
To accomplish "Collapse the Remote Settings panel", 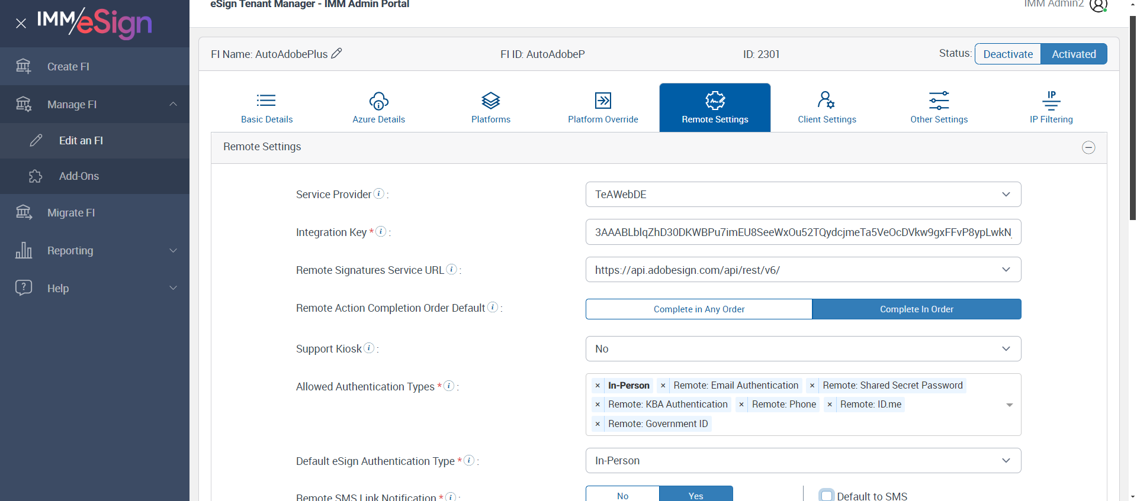I will (x=1088, y=147).
